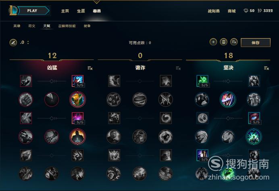Open the 生涯 menu item
Viewport: 279px width, 191px height.
click(x=81, y=11)
